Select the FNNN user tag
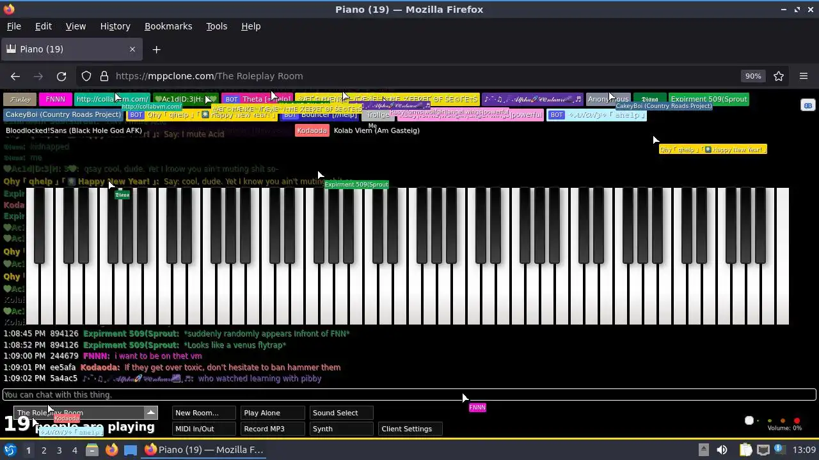Screen dimensions: 819x460 56,99
